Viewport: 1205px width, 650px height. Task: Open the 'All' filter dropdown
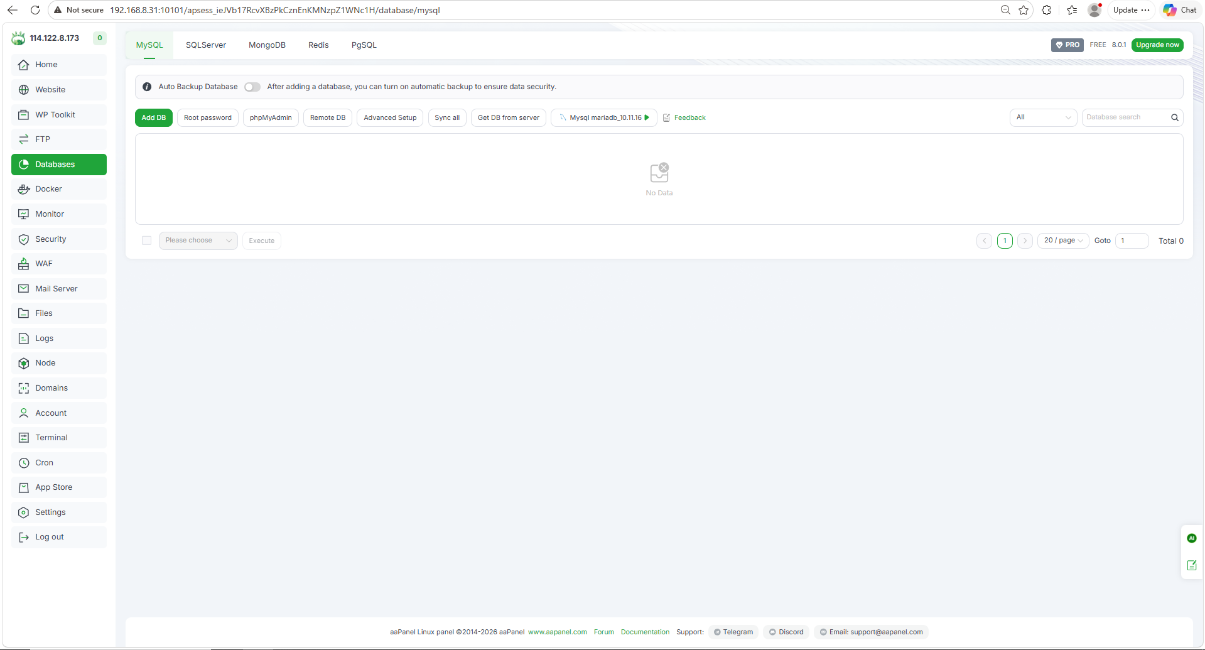click(1043, 117)
